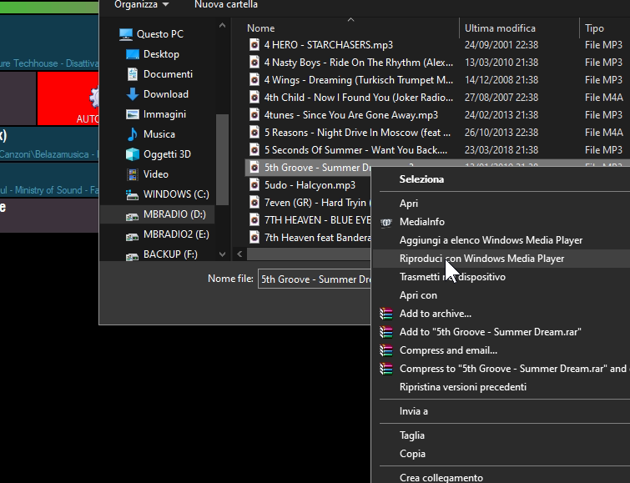630x483 pixels.
Task: Click the Desktop folder icon in sidebar
Action: click(132, 54)
